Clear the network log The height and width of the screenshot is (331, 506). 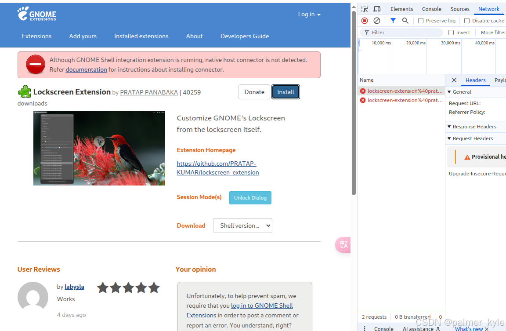(x=377, y=21)
